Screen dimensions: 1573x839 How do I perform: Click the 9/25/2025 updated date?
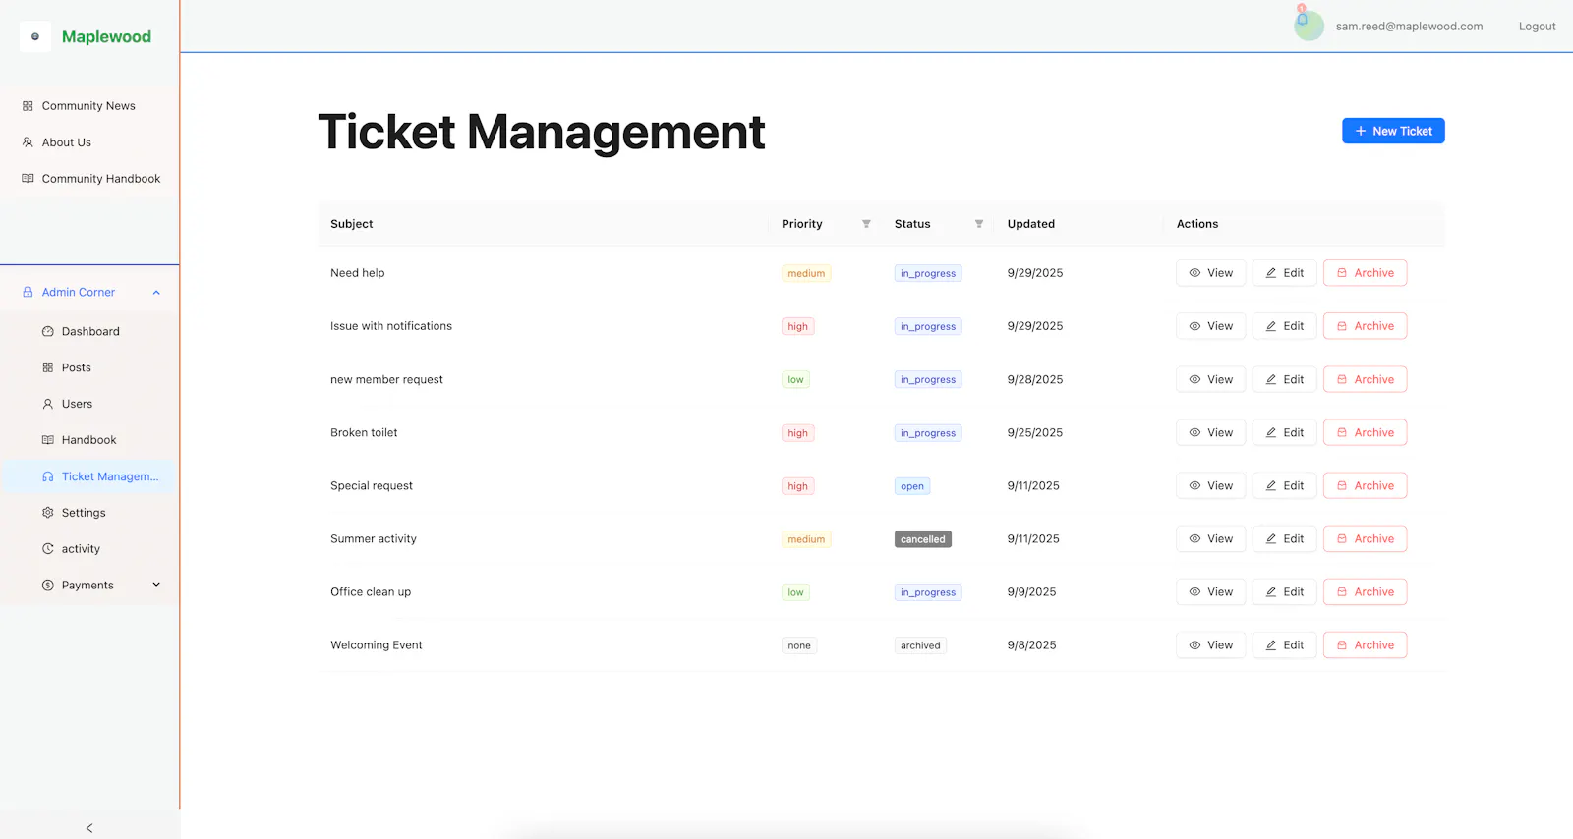1034,433
